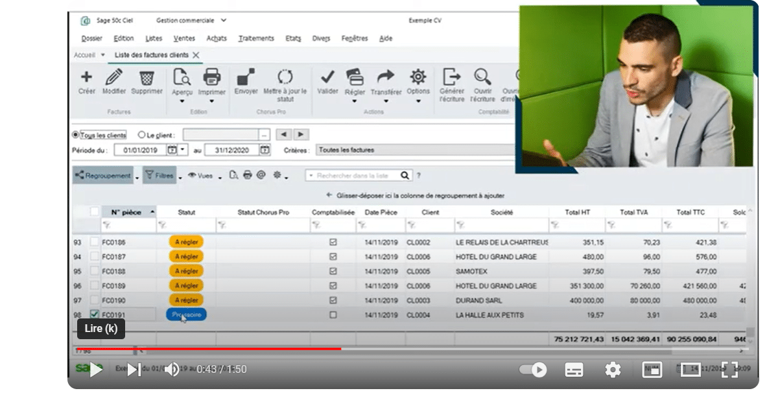The image size is (767, 393).
Task: Expand the Regroupement dropdown arrow
Action: (x=137, y=176)
